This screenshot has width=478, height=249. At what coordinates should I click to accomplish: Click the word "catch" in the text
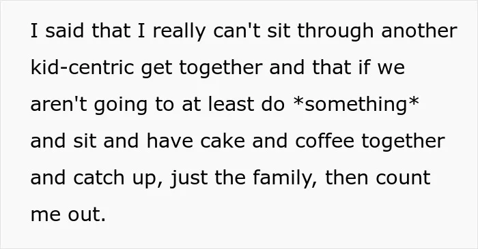click(99, 178)
